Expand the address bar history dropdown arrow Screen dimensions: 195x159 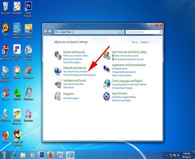tap(119, 32)
